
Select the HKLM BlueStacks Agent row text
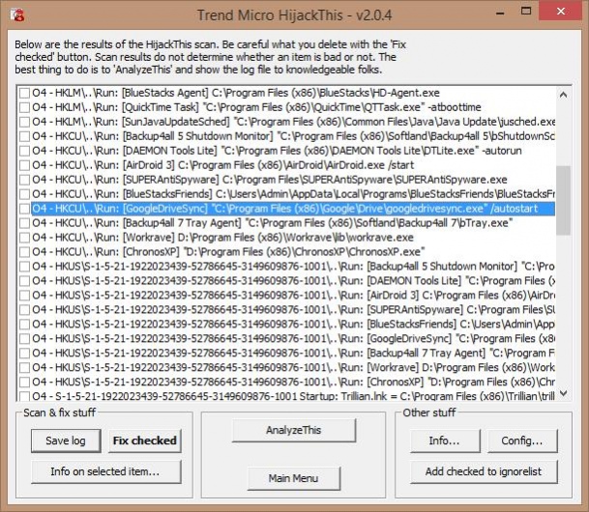(x=236, y=93)
